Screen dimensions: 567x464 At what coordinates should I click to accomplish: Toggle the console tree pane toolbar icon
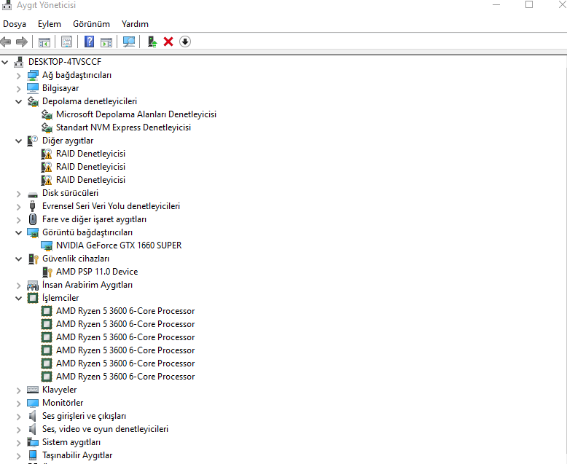(x=44, y=42)
